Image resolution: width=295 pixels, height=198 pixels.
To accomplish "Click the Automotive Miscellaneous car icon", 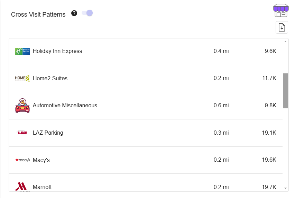I will 22,106.
